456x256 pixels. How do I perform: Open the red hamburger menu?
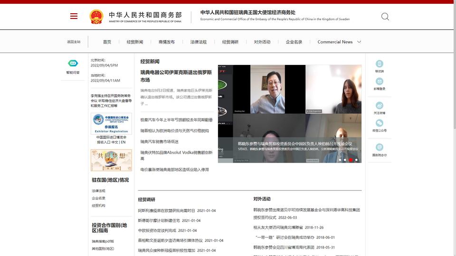74,16
